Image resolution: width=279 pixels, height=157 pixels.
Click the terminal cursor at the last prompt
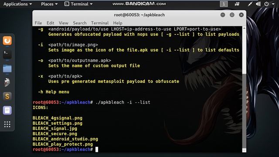97,150
